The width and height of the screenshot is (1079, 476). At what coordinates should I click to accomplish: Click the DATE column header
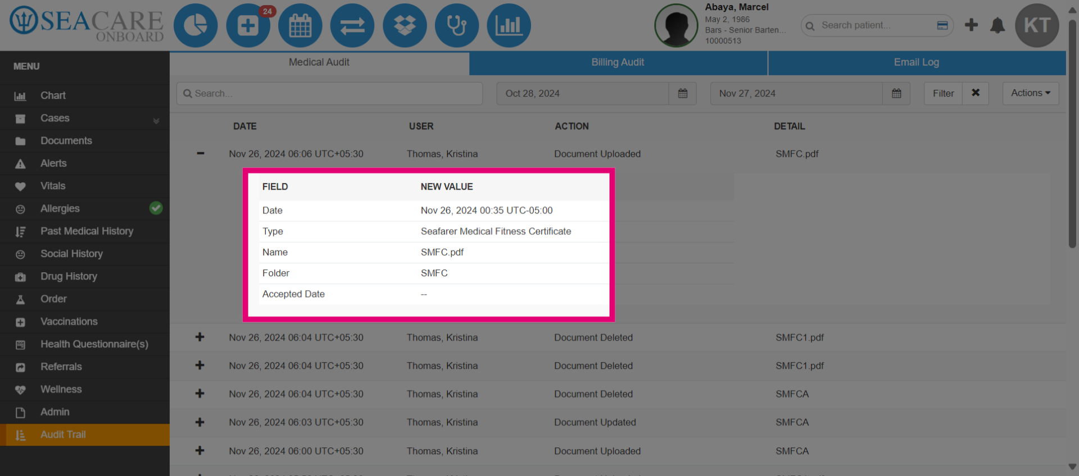(x=245, y=126)
